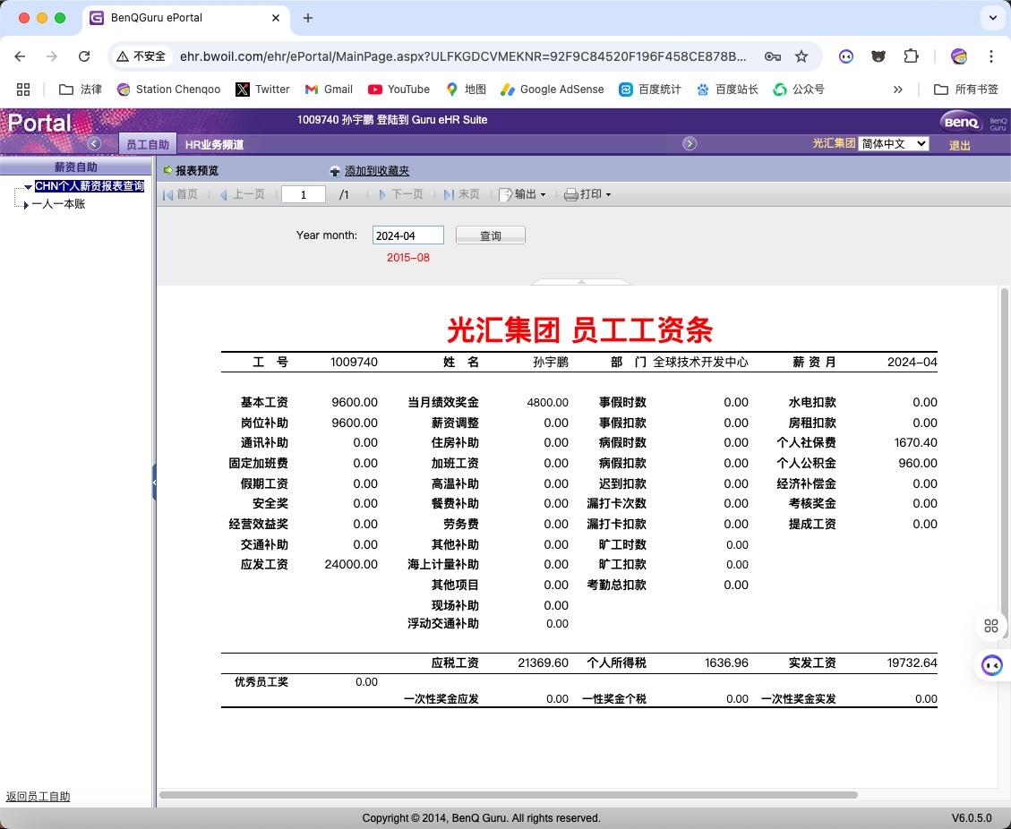Open the Chrome profile avatar

(x=959, y=56)
